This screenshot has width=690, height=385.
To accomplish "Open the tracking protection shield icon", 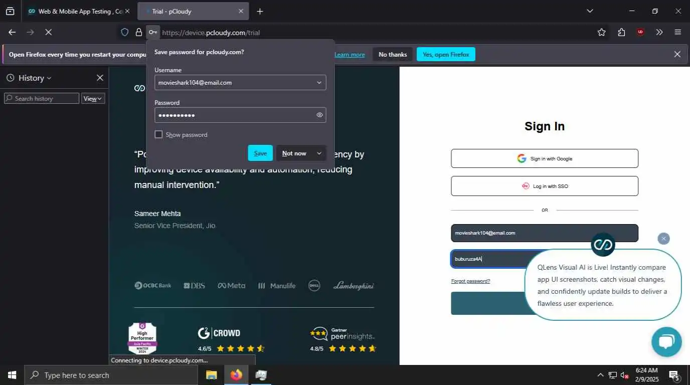I will coord(125,32).
